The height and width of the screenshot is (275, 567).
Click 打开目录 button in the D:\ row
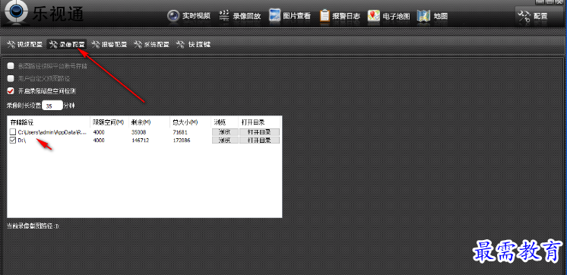coord(259,141)
